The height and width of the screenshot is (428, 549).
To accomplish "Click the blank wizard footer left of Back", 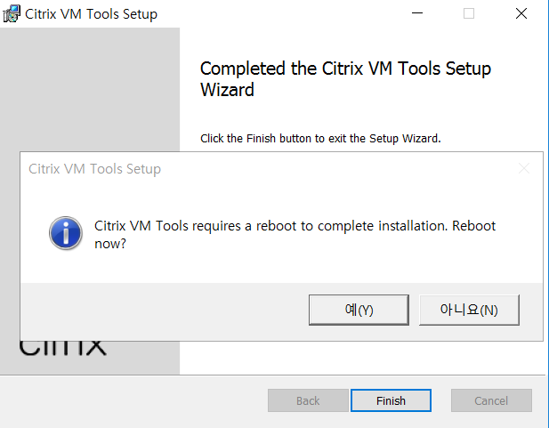I will (133, 400).
